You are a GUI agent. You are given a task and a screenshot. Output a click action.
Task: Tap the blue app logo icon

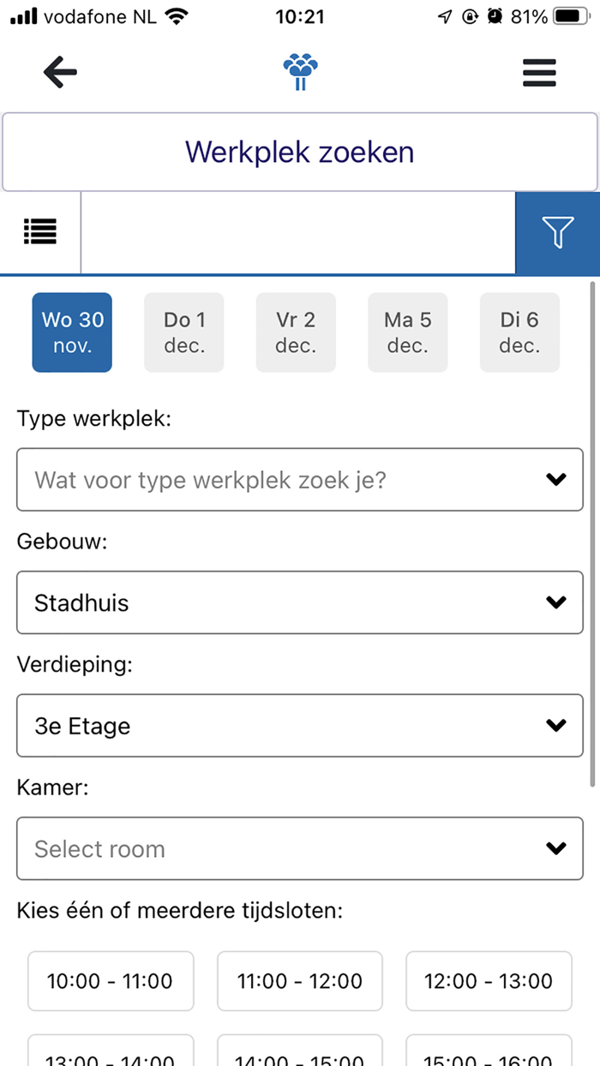point(300,72)
